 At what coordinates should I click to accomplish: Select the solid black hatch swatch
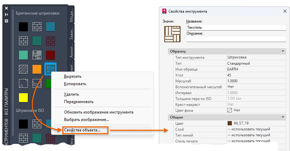pos(23,26)
